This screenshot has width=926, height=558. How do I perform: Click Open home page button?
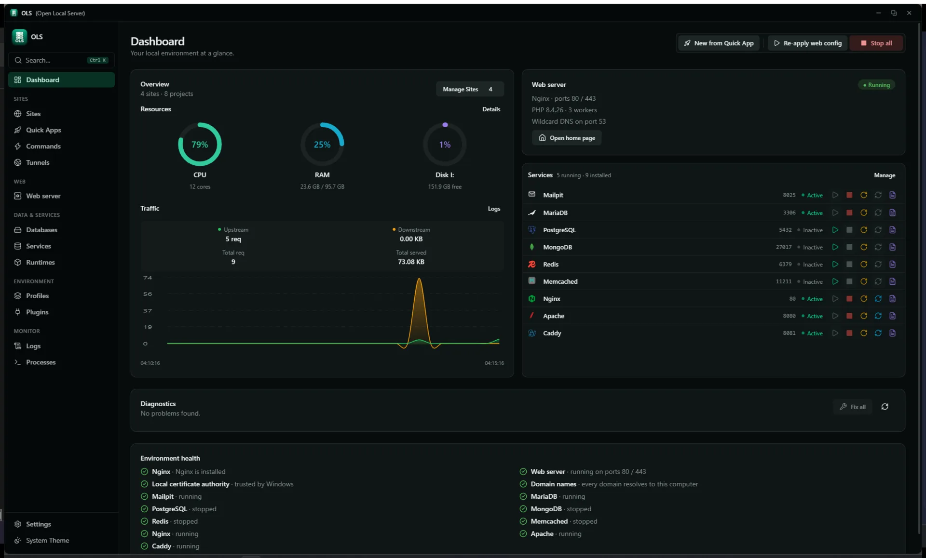pos(567,138)
